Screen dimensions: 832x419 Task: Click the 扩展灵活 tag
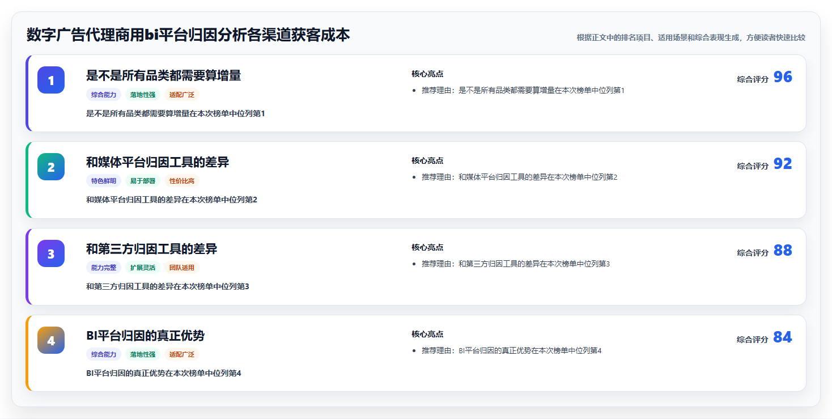click(143, 268)
